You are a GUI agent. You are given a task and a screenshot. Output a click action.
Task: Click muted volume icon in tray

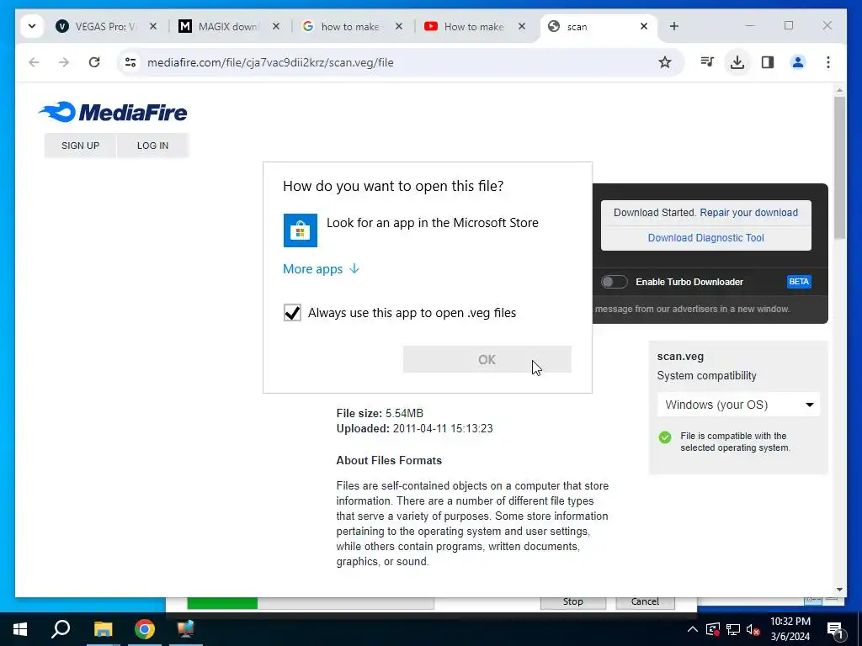[x=753, y=629]
